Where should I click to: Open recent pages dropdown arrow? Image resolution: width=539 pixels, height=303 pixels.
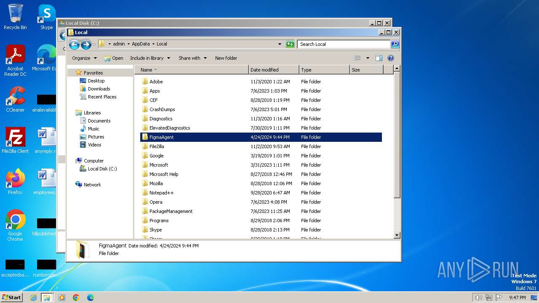tap(94, 44)
